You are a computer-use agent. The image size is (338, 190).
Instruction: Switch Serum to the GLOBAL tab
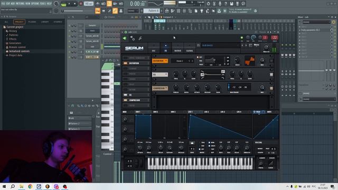[x=190, y=48]
